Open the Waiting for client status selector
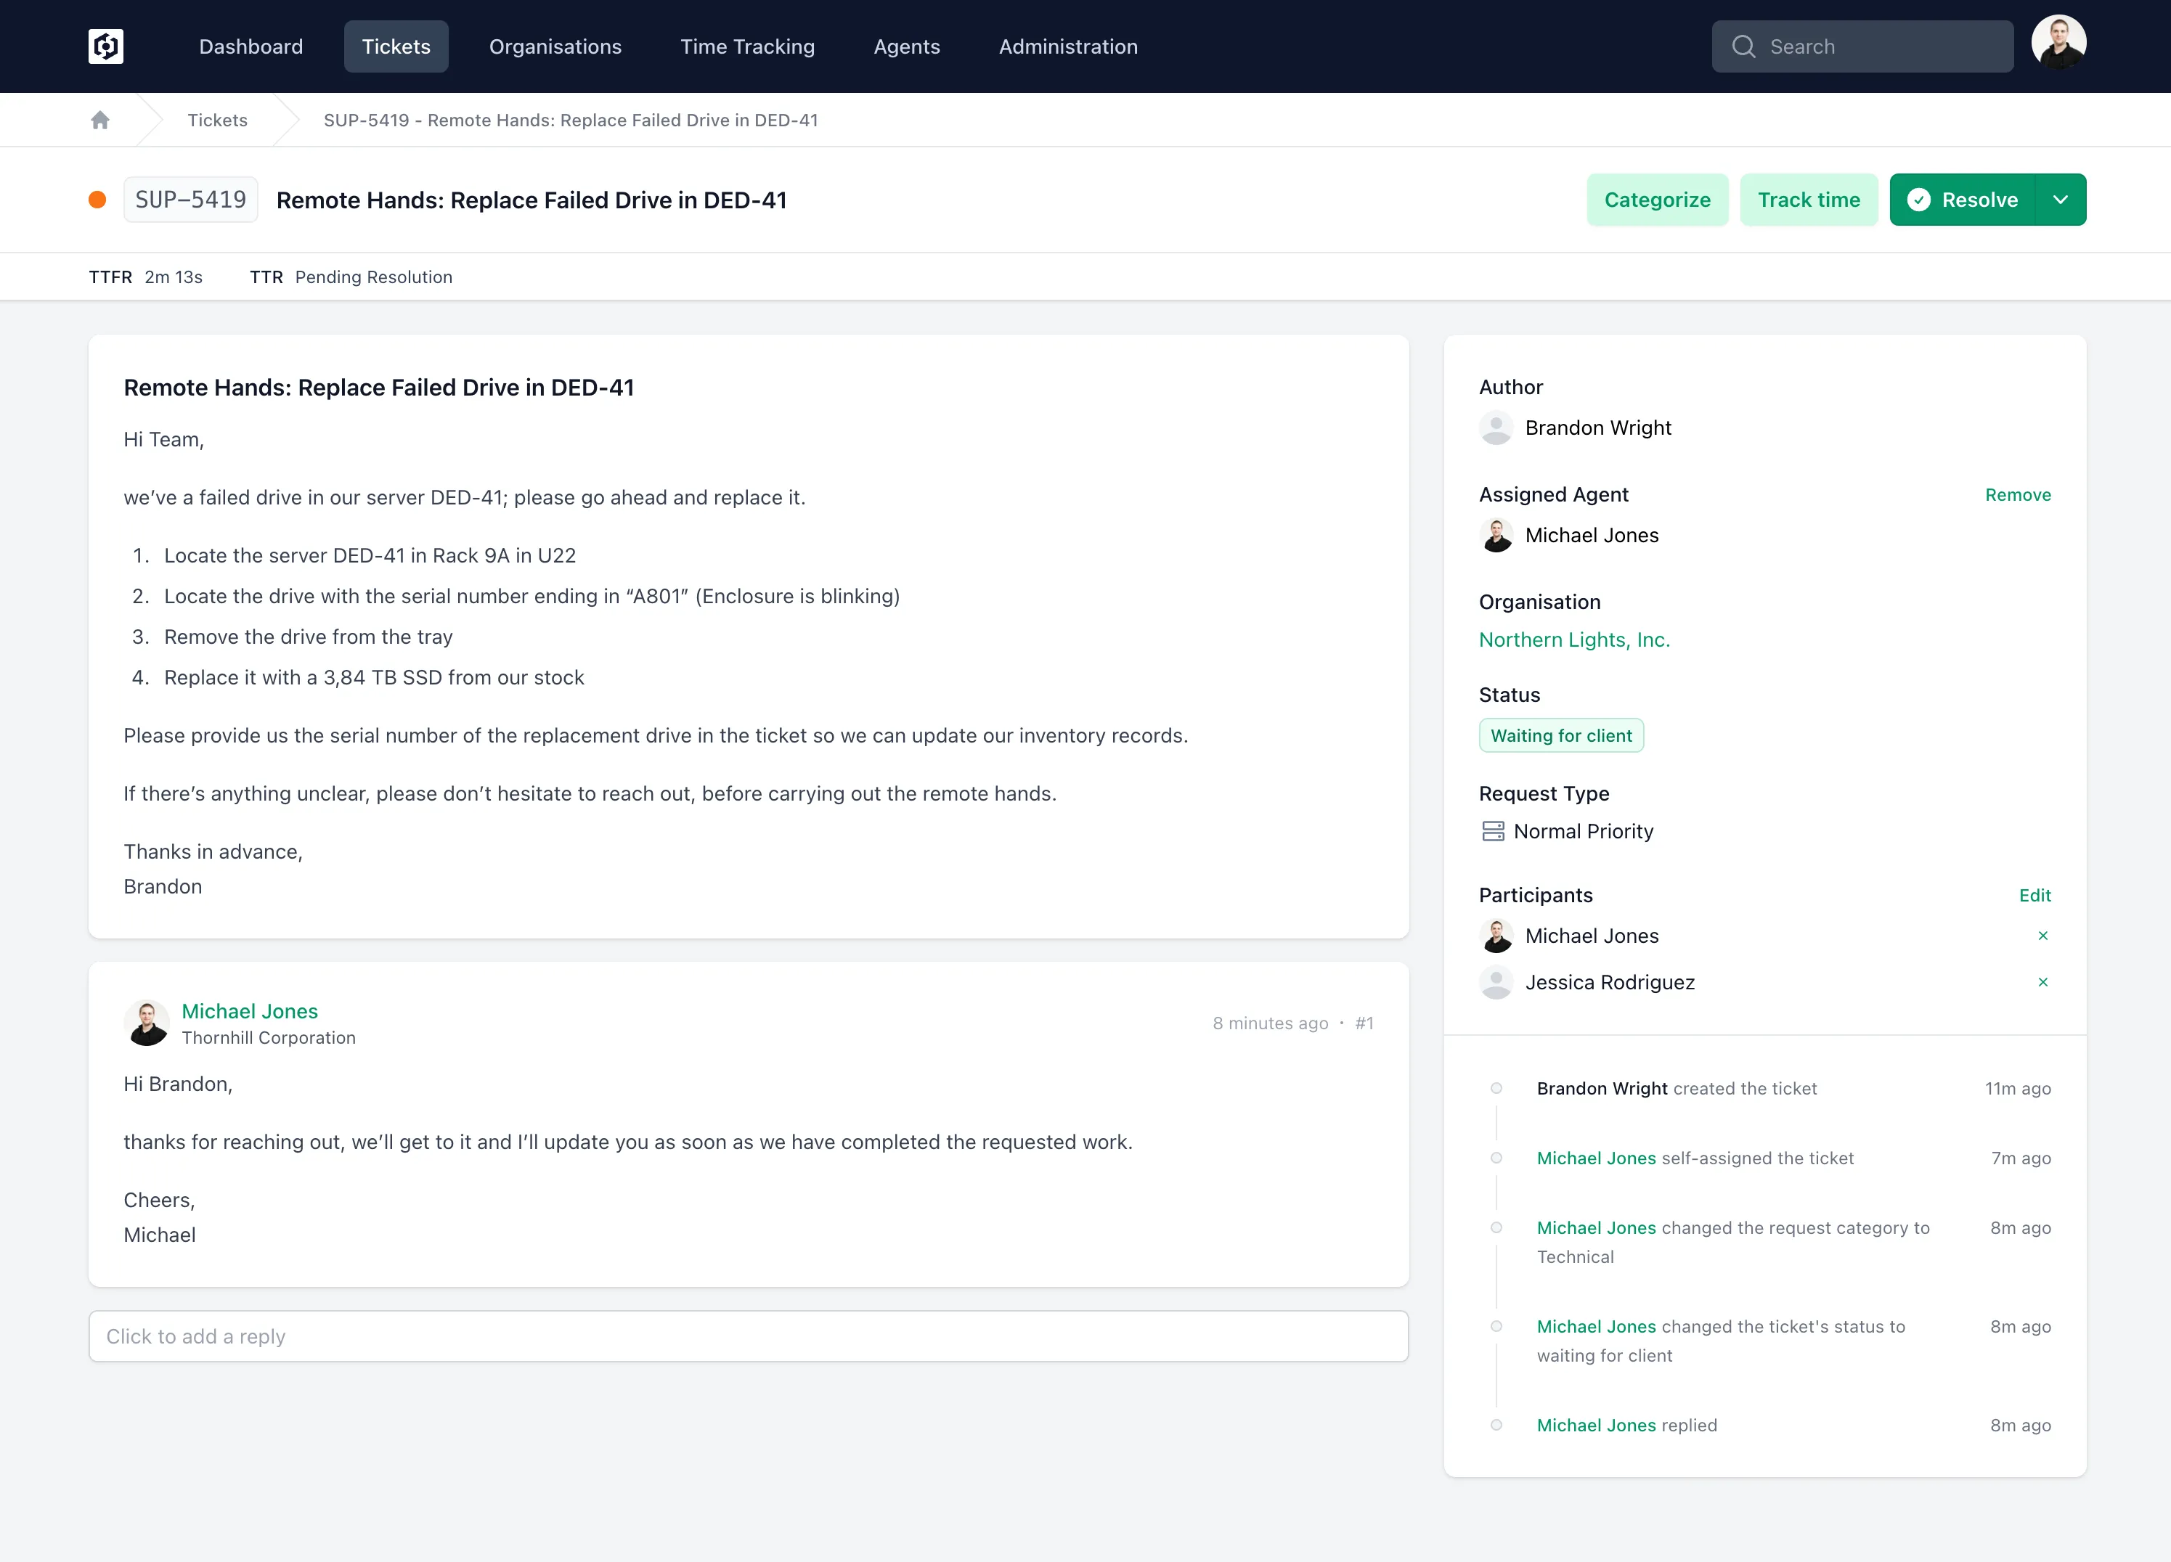The image size is (2171, 1562). tap(1560, 735)
